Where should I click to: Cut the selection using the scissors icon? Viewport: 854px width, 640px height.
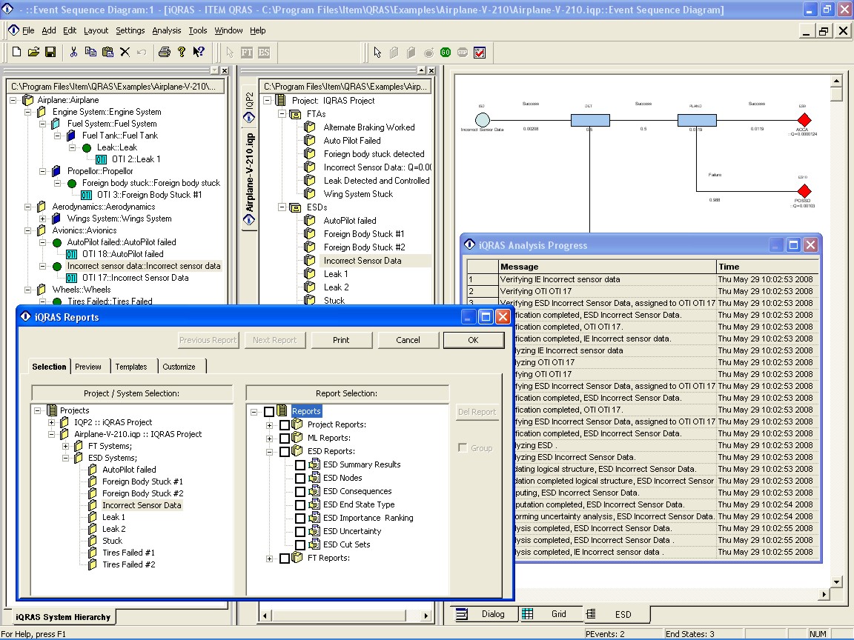click(x=73, y=53)
